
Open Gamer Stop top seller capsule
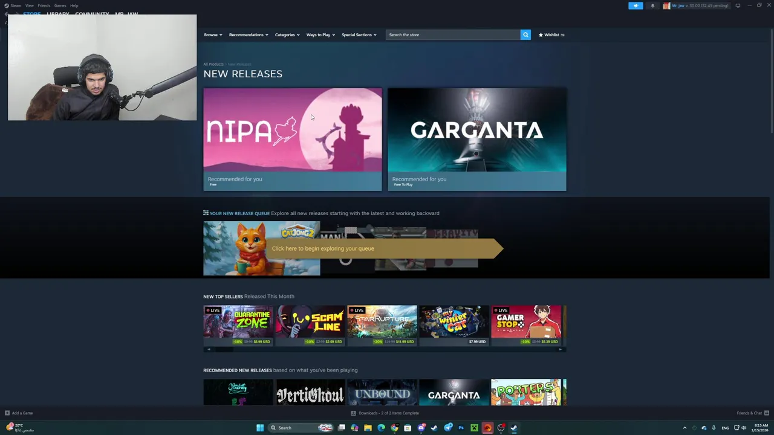pyautogui.click(x=526, y=326)
